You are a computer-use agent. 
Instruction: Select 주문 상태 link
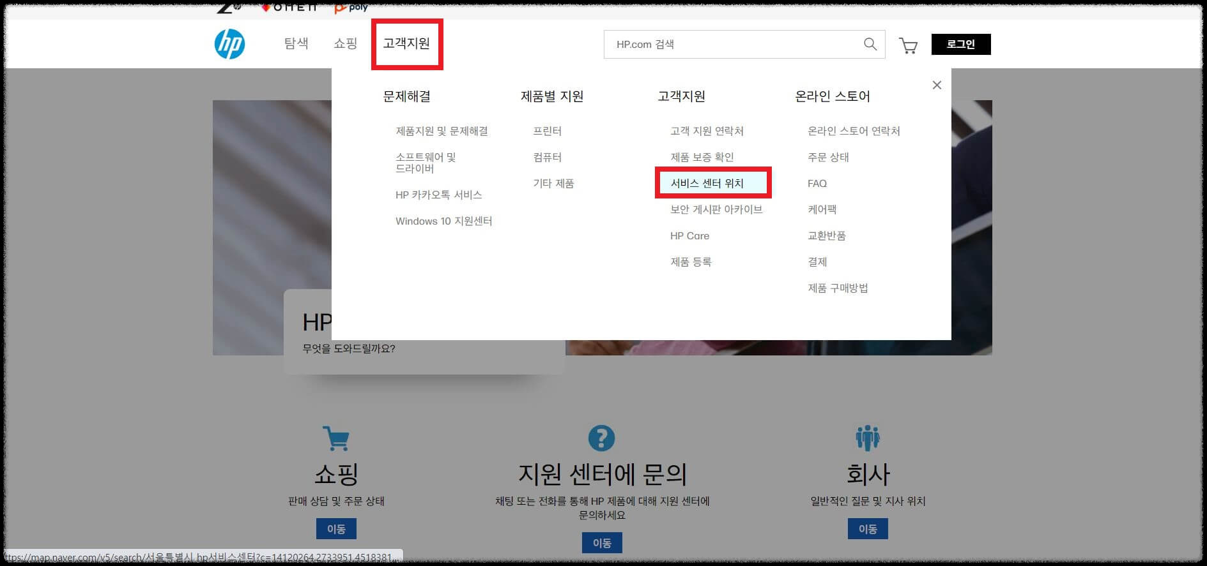pyautogui.click(x=828, y=157)
